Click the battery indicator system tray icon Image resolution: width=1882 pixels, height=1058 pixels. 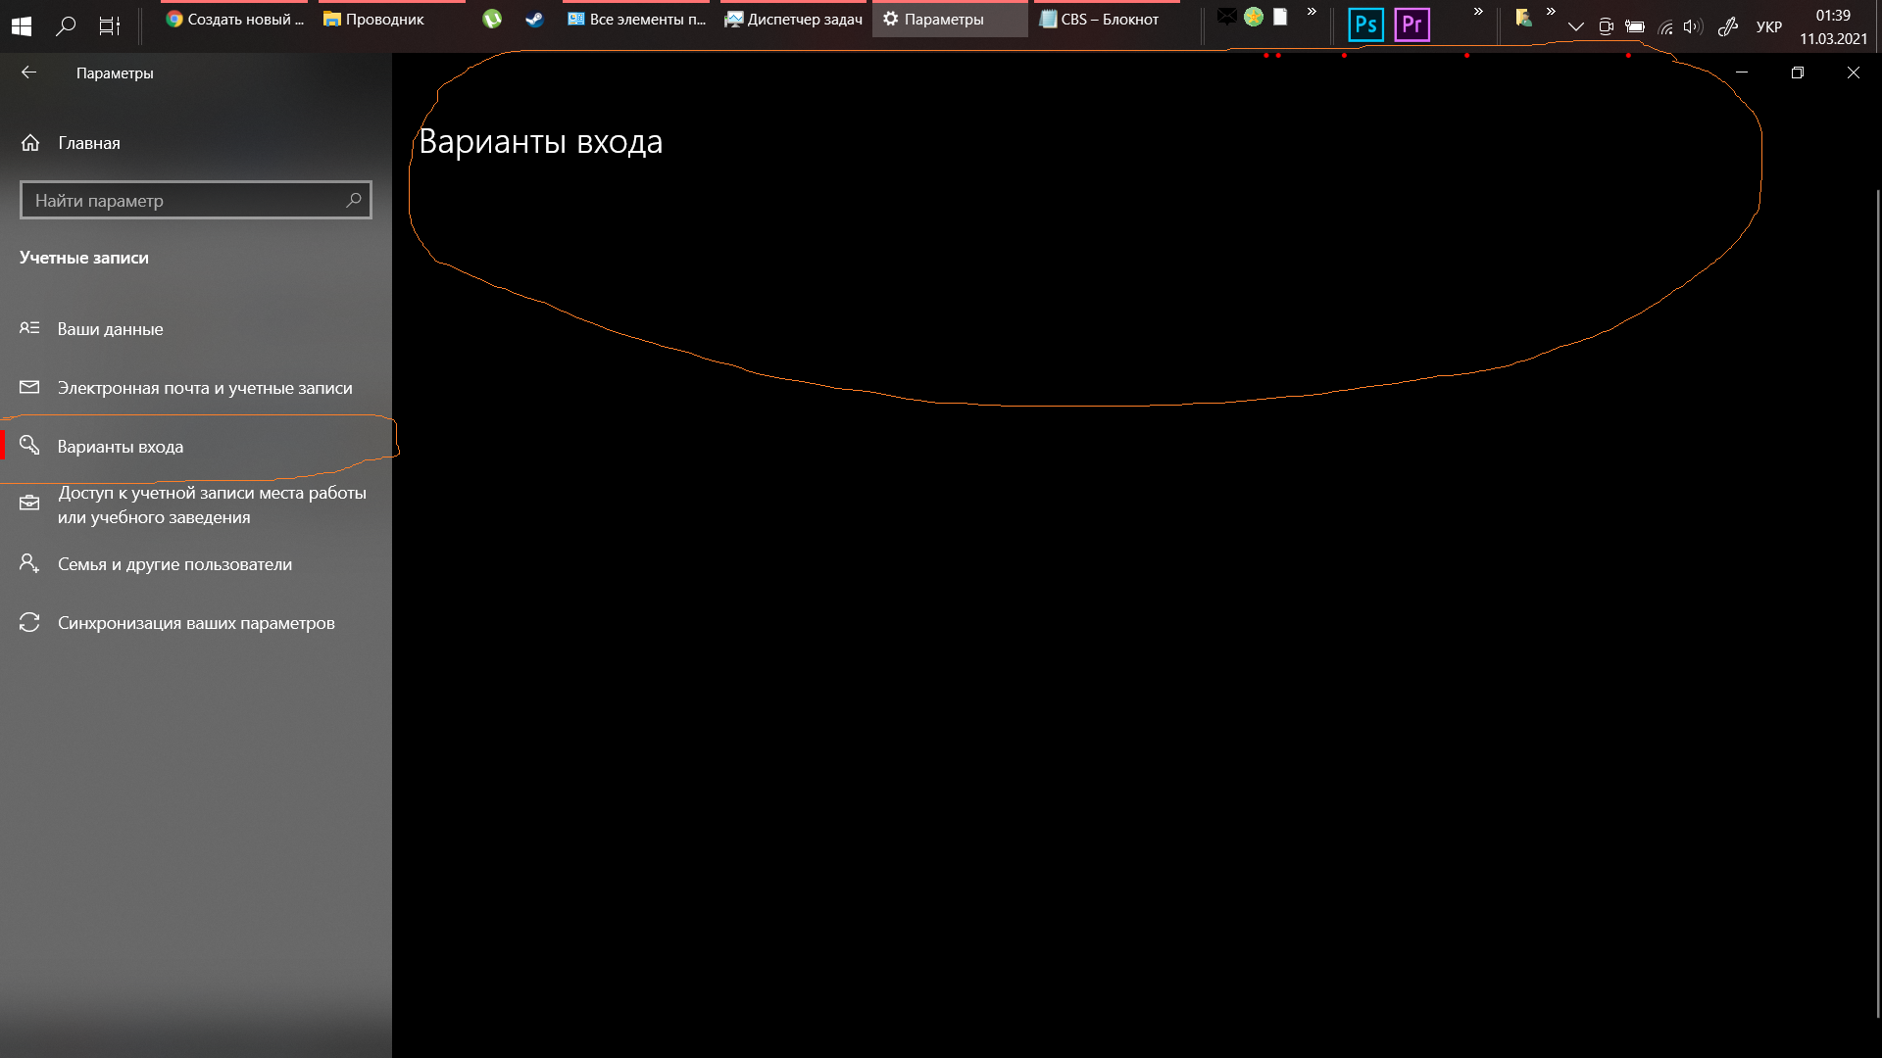click(x=1634, y=24)
